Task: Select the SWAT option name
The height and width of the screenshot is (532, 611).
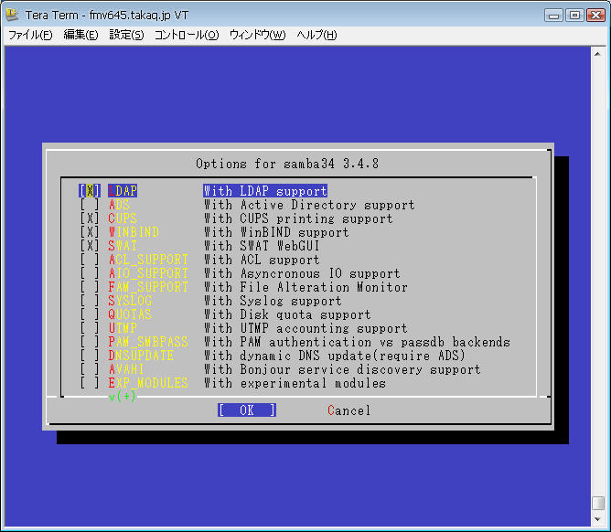Action: [123, 246]
